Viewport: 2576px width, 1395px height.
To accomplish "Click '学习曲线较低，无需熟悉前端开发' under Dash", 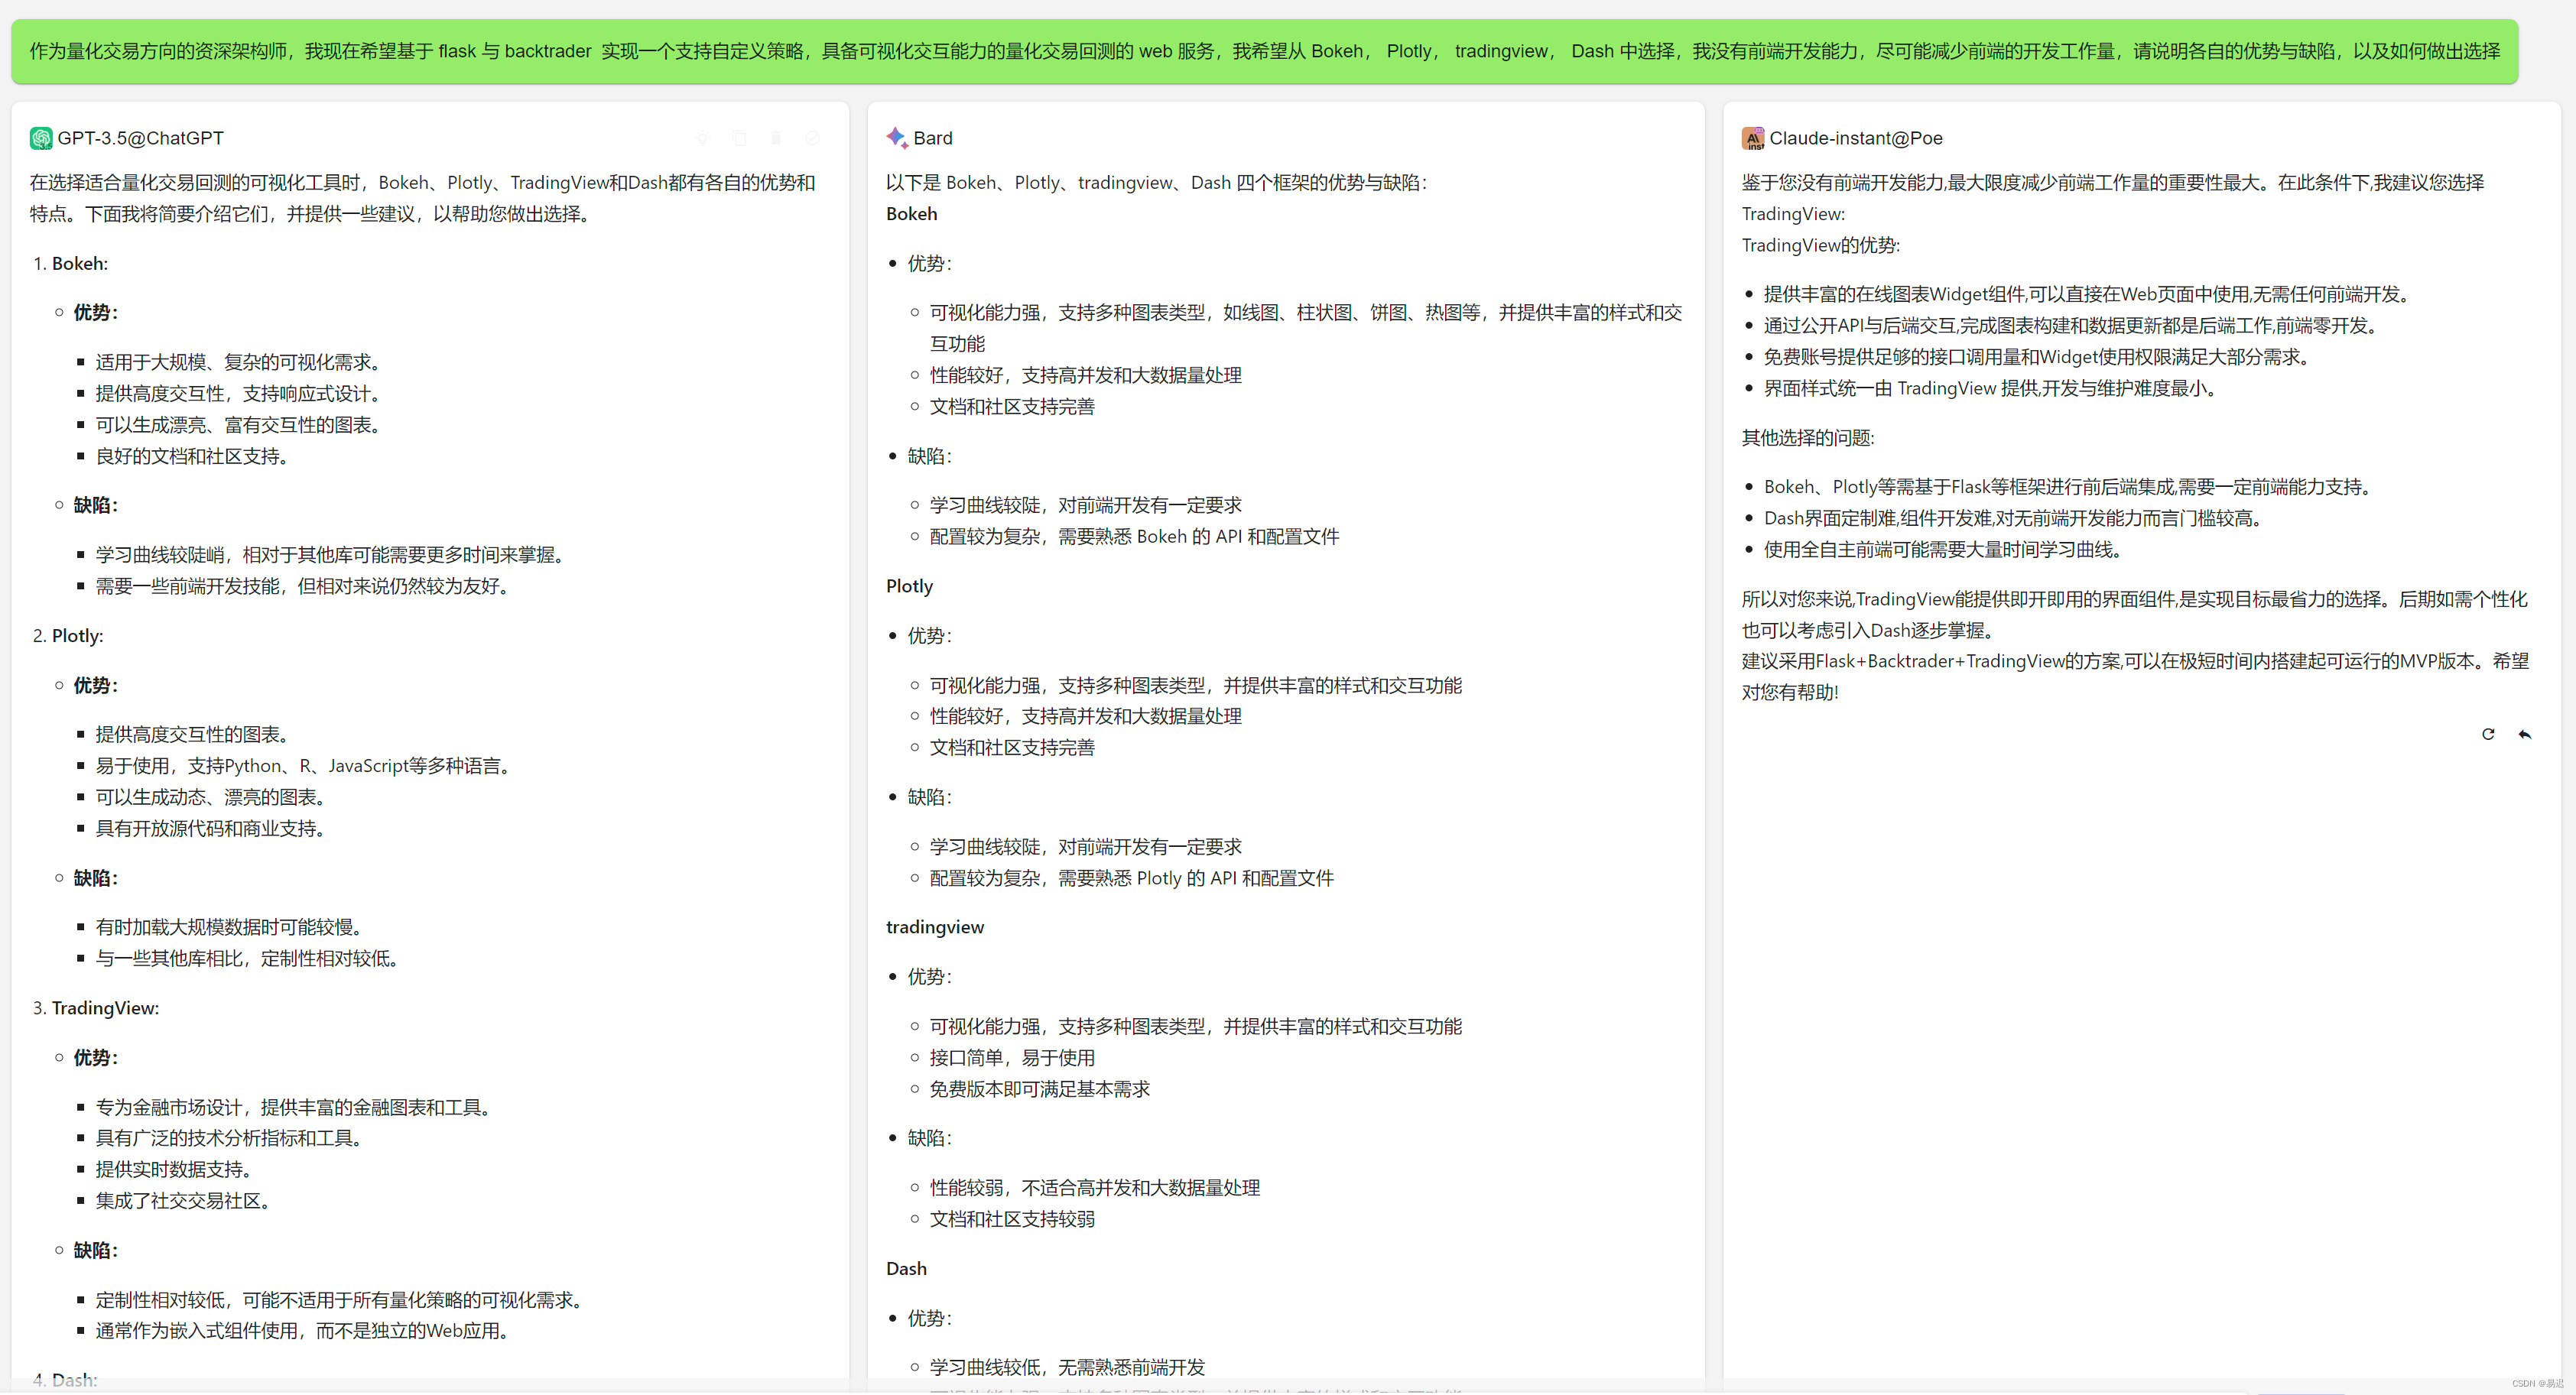I will tap(1068, 1367).
